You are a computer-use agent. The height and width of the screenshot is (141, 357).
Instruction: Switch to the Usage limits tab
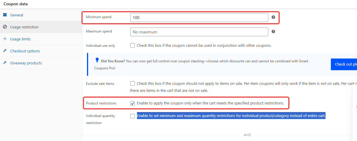click(x=20, y=39)
